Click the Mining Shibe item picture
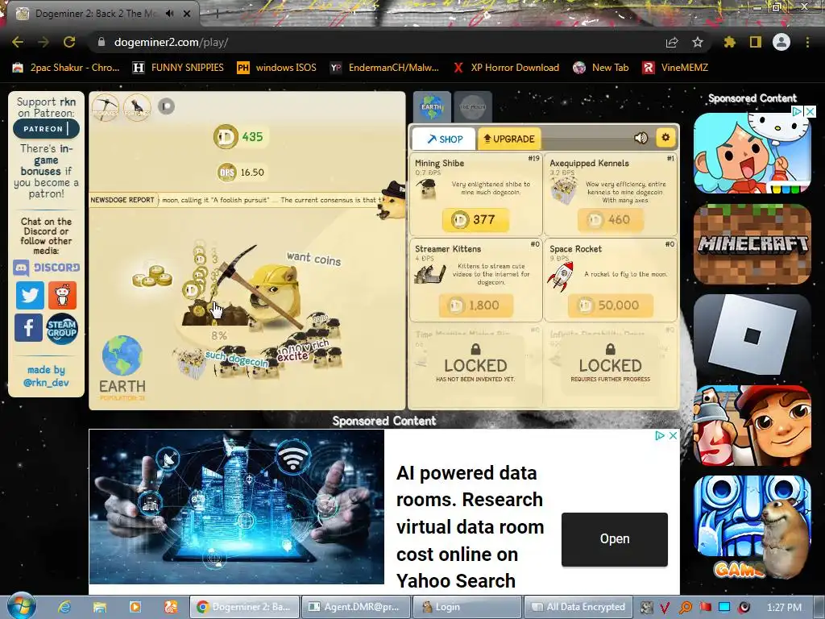The width and height of the screenshot is (825, 619). click(425, 189)
